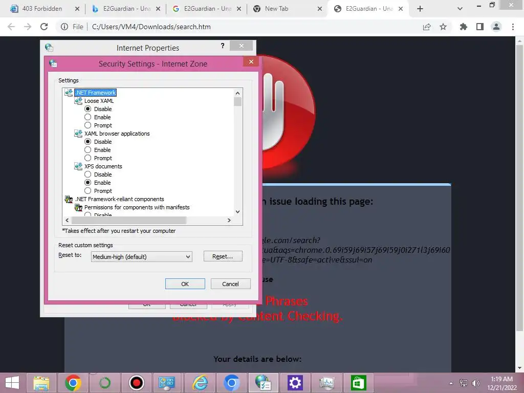The height and width of the screenshot is (393, 524).
Task: Show hidden system tray icons
Action: pos(451,383)
